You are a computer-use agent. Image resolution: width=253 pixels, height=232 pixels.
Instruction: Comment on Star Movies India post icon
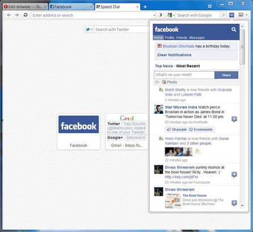point(234,119)
